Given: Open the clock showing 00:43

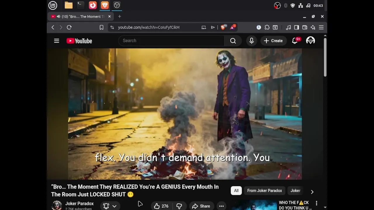Looking at the screenshot, I should [318, 6].
